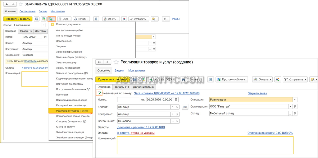Open the Контрагент Альтаир record in Realization window
Screen dimensions: 318x158
coord(177,114)
